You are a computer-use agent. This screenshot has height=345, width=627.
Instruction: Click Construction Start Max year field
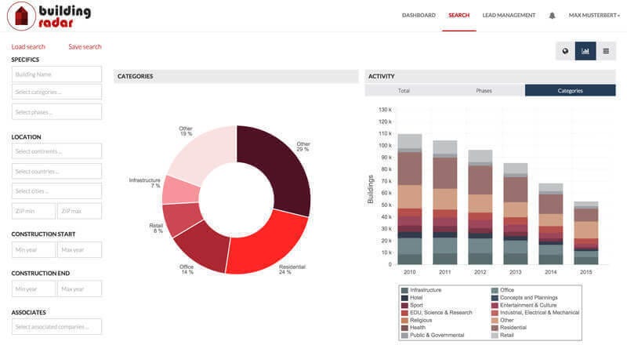[x=80, y=250]
